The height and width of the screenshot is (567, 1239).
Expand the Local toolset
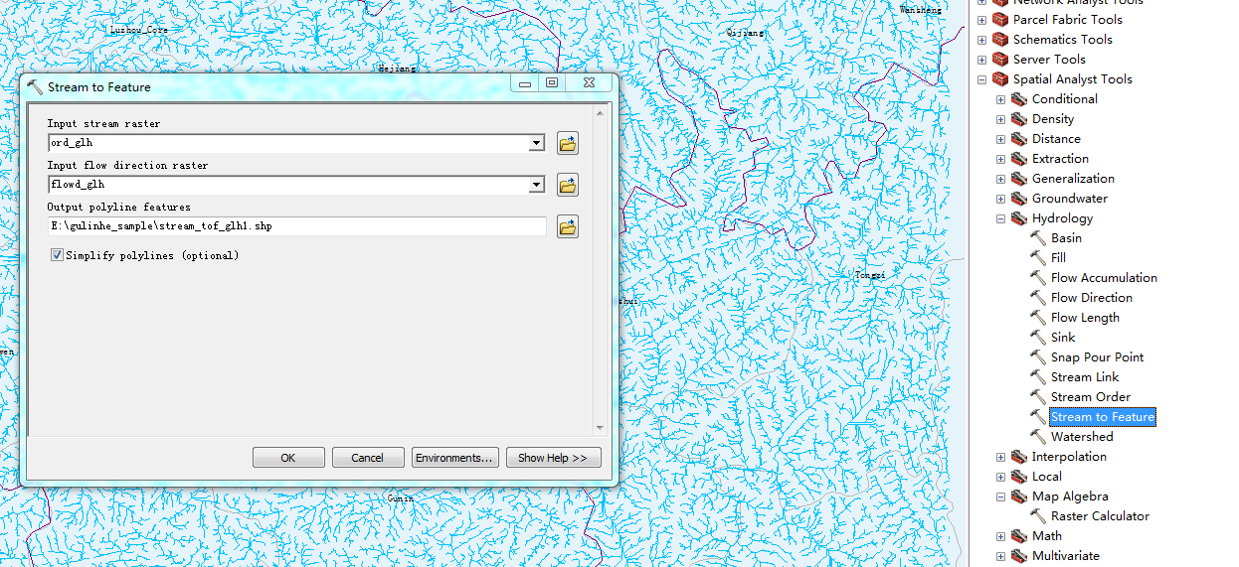(1001, 477)
